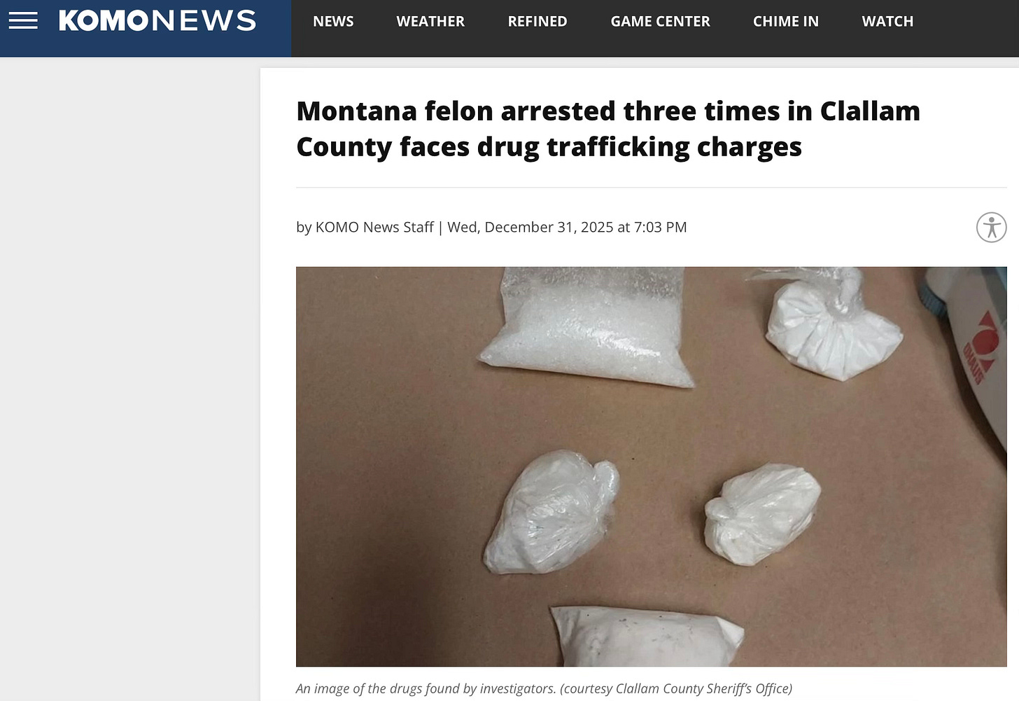Open the hamburger menu icon
Viewport: 1019px width, 701px height.
pos(23,21)
